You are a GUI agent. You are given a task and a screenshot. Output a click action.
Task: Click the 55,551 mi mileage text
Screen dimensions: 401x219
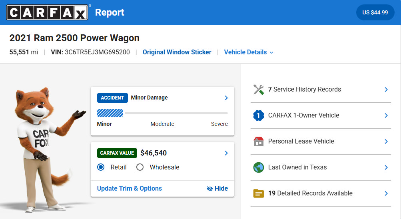pos(24,52)
